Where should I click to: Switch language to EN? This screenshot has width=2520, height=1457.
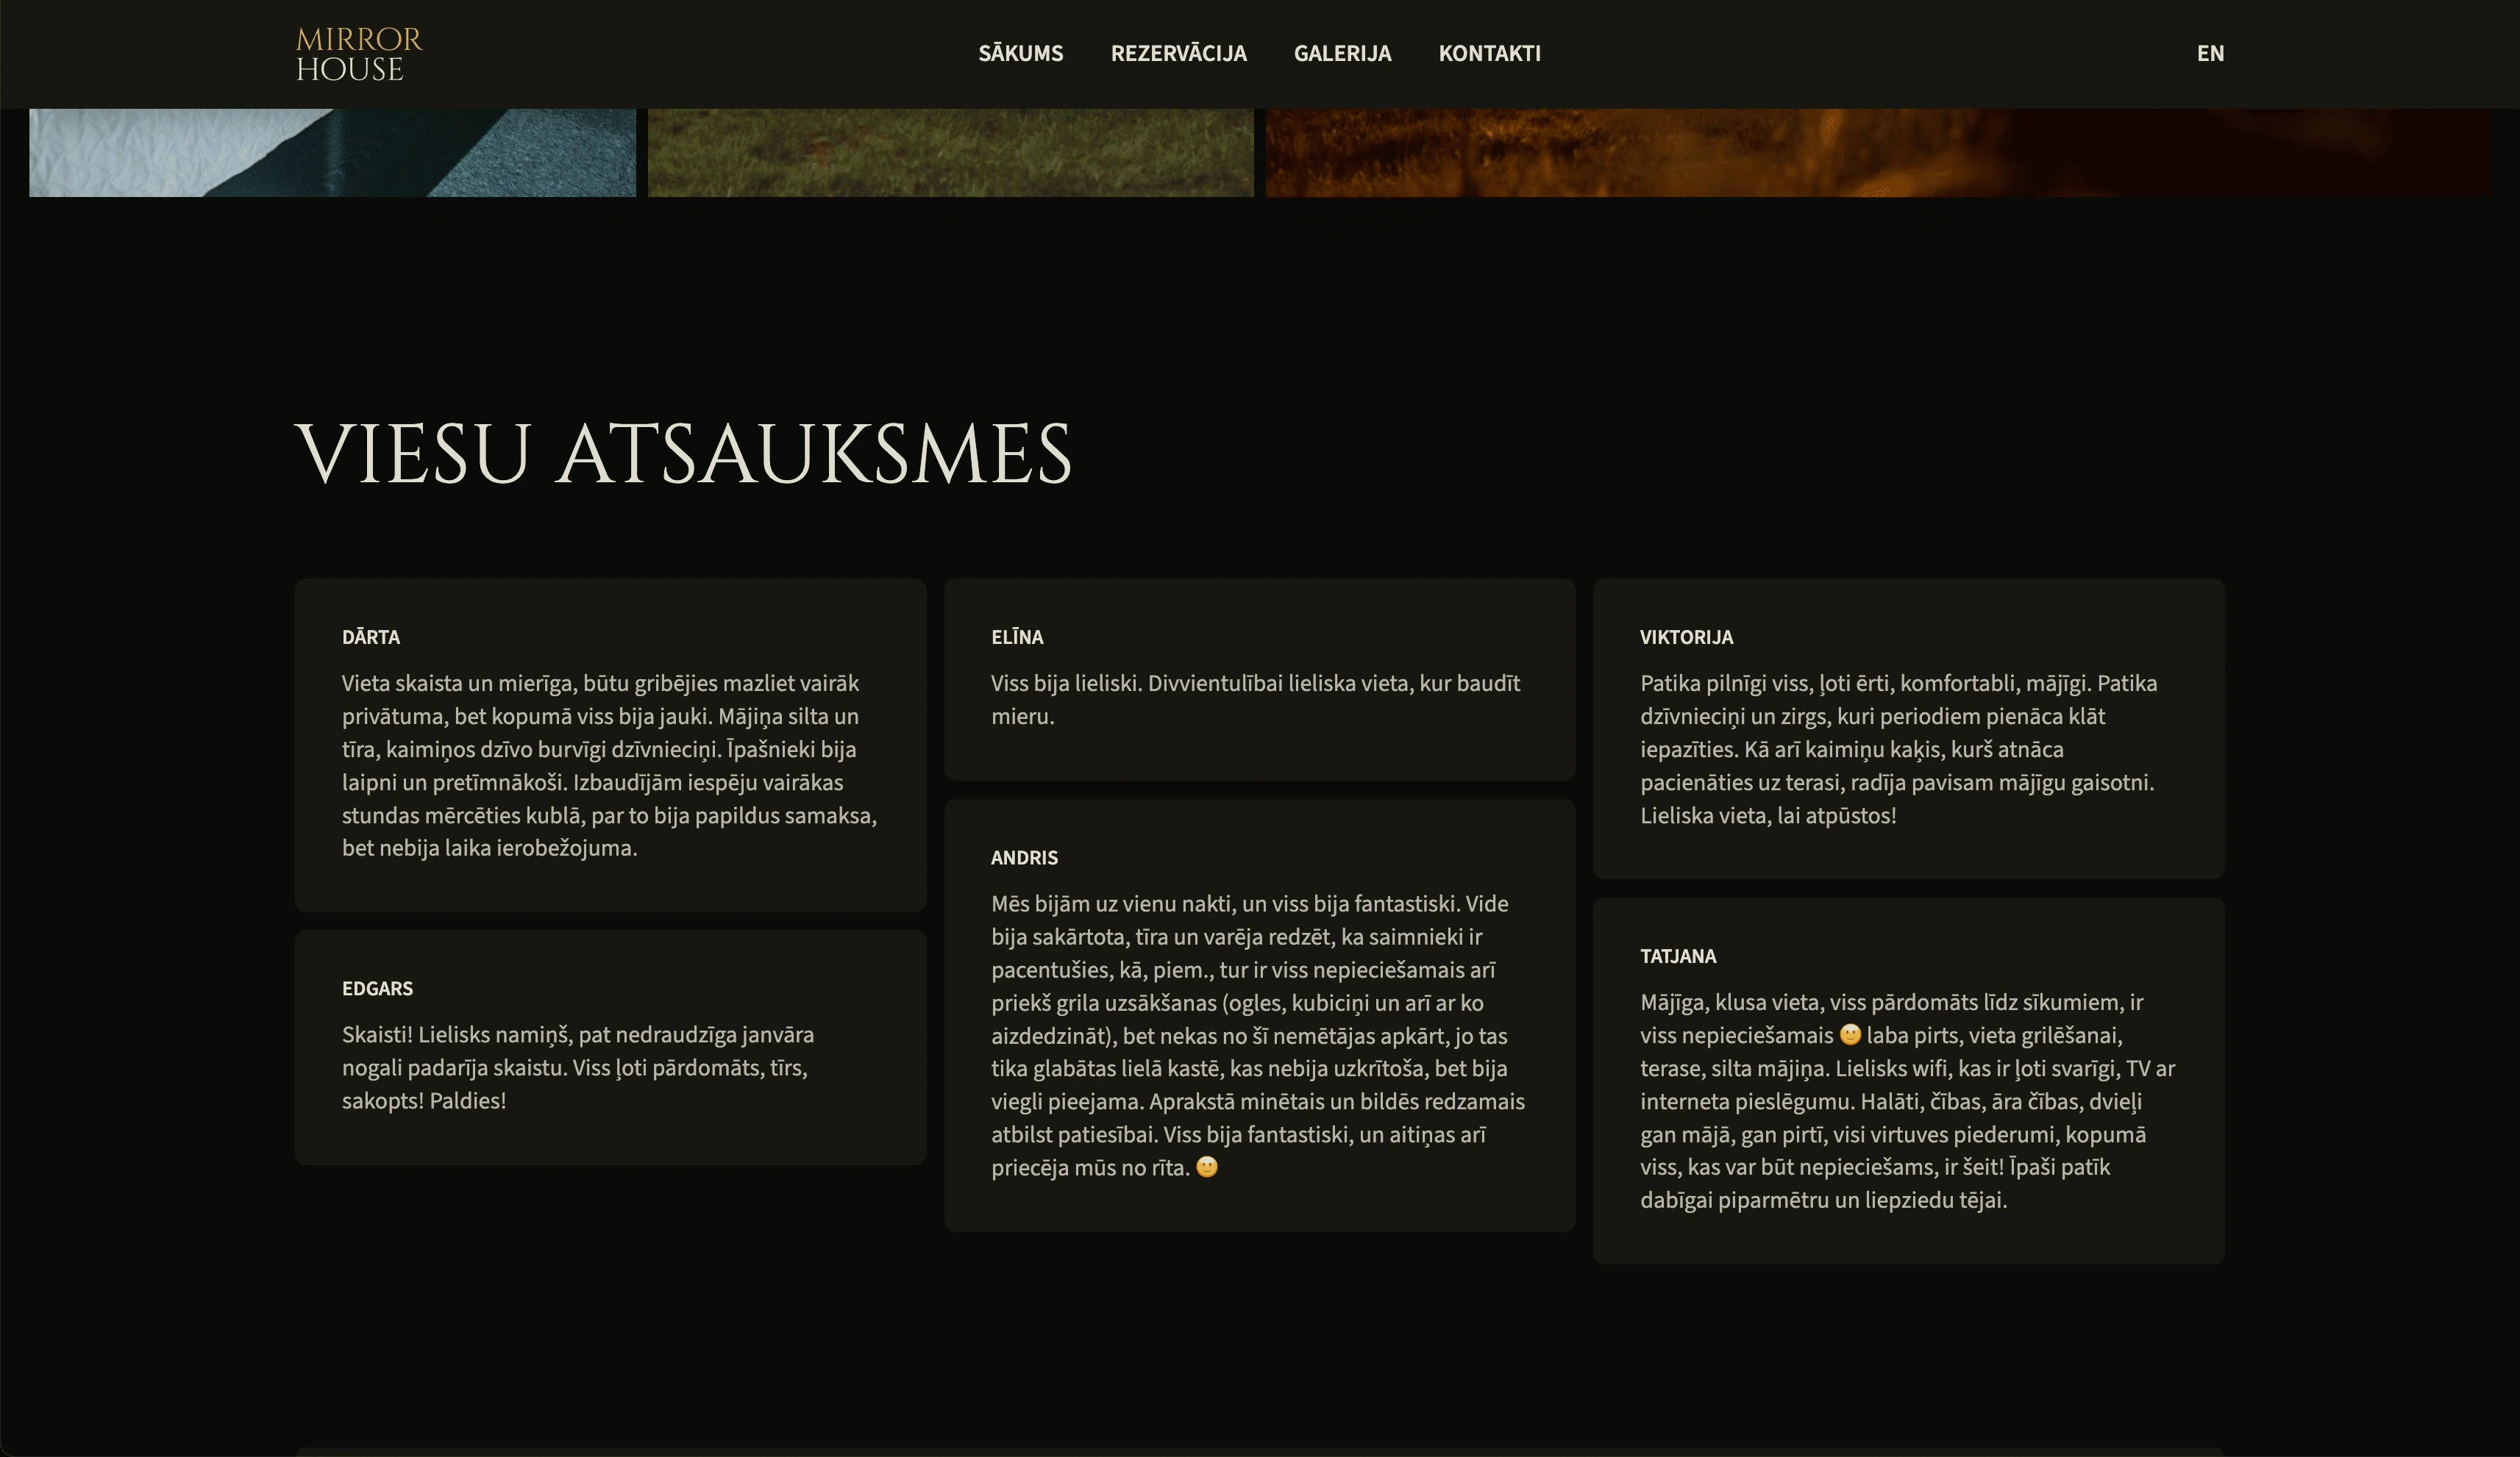[x=2209, y=54]
